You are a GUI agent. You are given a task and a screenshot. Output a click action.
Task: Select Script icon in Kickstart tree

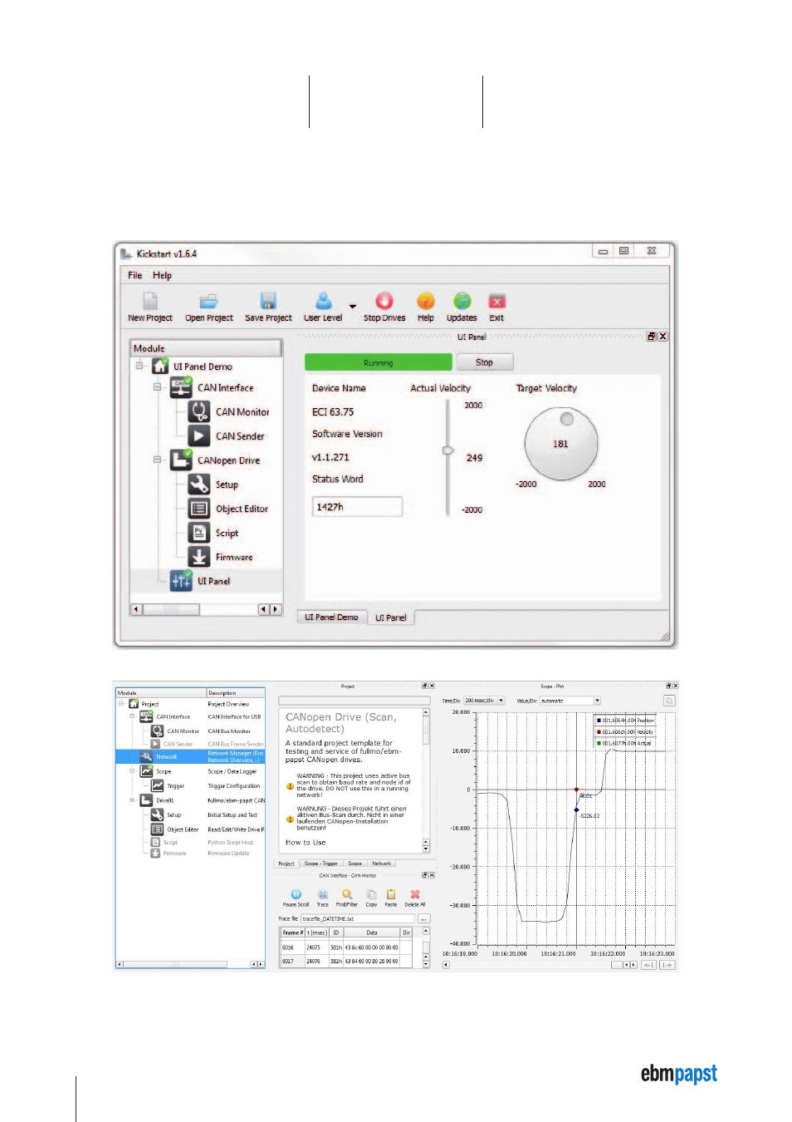(199, 533)
